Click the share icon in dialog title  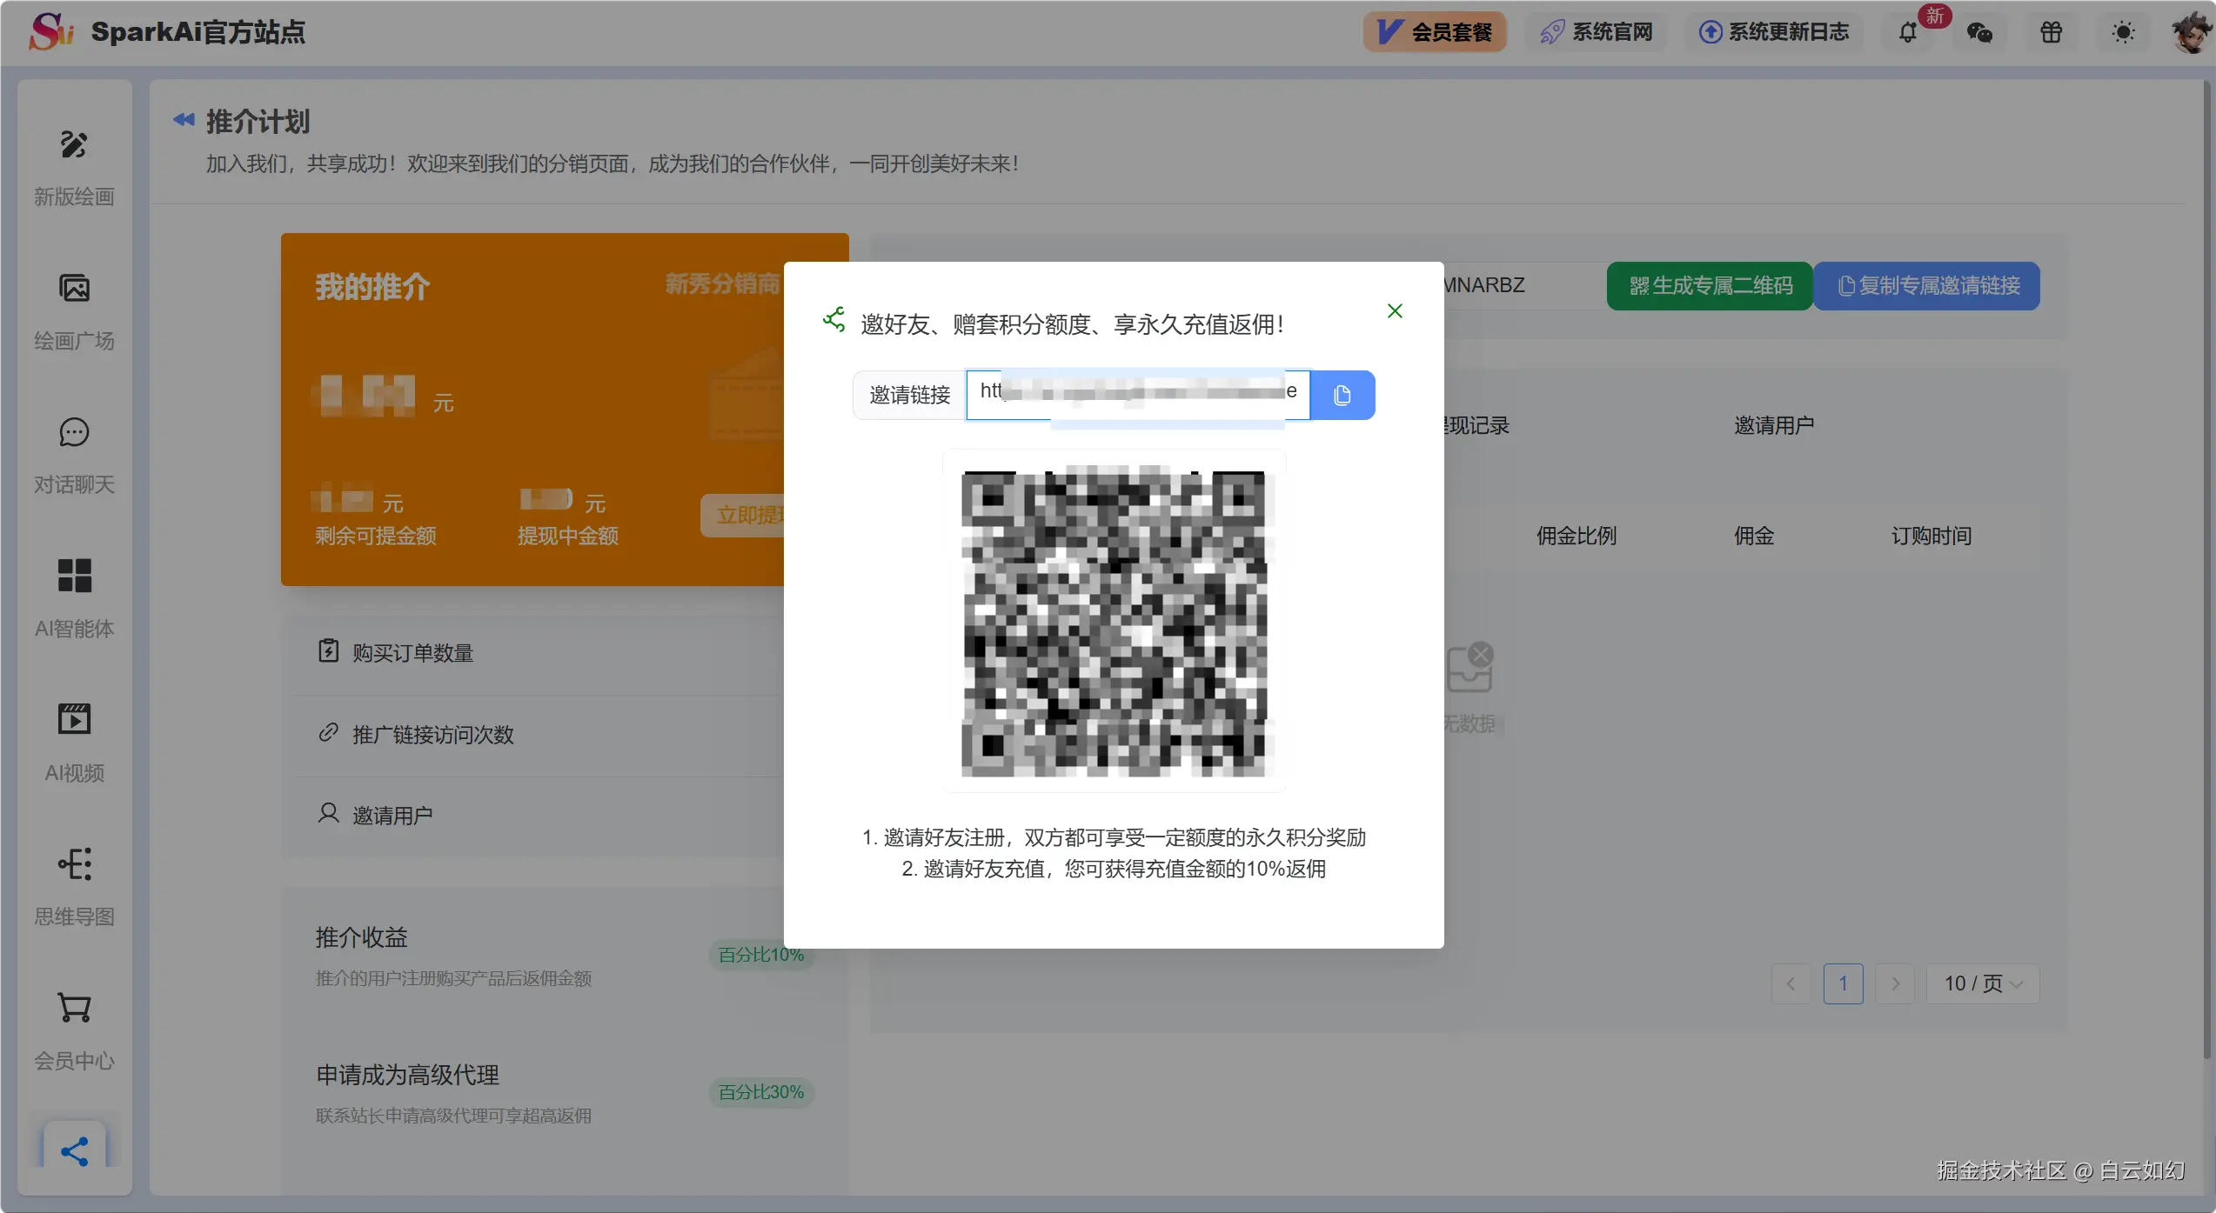pos(834,320)
